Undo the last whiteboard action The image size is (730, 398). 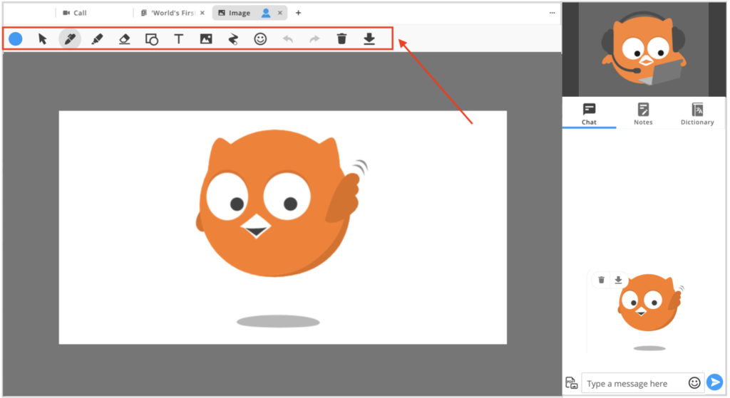pyautogui.click(x=288, y=38)
